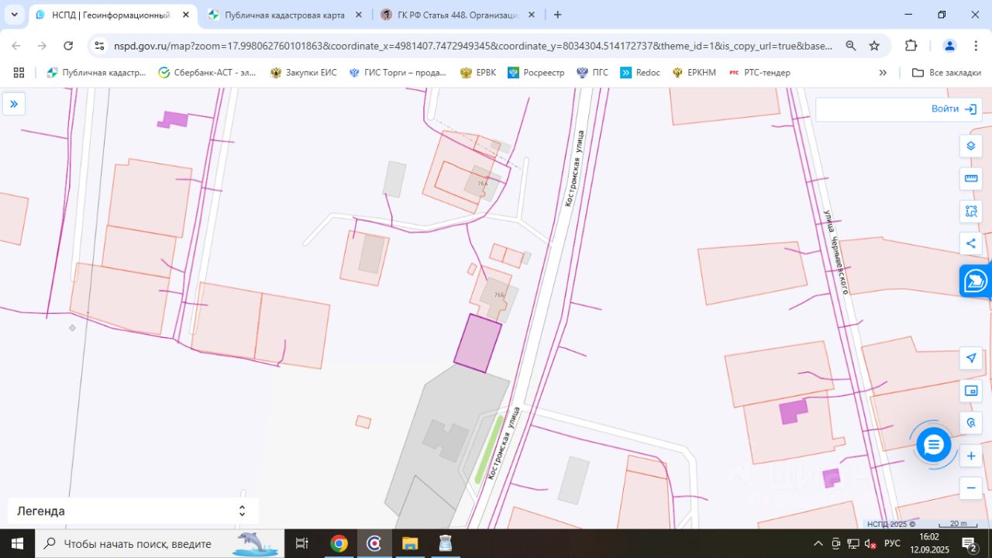The height and width of the screenshot is (558, 992).
Task: Open File Explorer from taskbar
Action: pyautogui.click(x=410, y=543)
